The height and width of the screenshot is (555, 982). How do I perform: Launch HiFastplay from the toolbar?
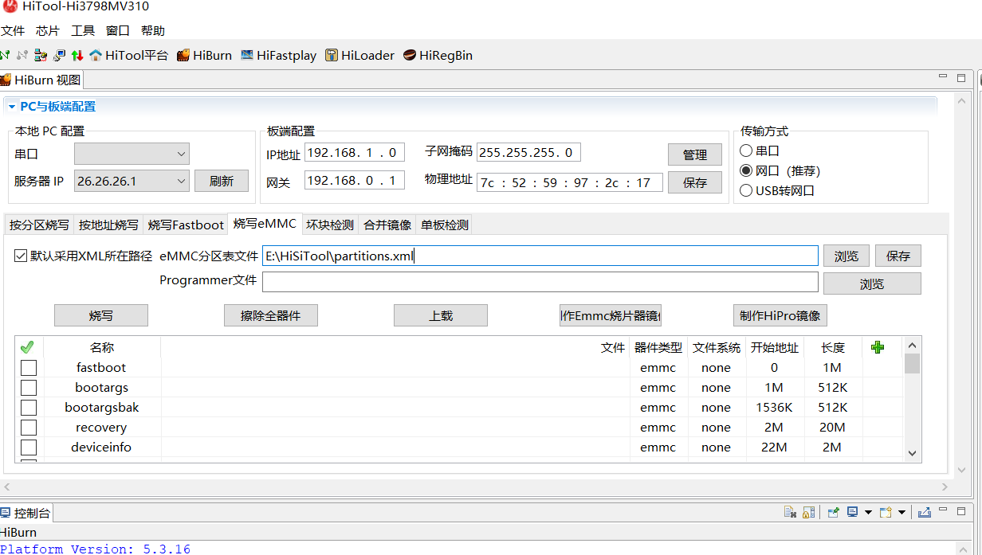tap(279, 56)
